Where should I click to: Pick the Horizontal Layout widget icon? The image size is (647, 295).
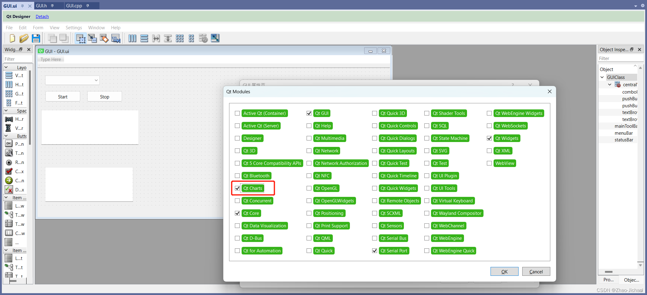9,84
